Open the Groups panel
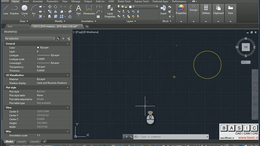260x146 pixels. pyautogui.click(x=193, y=13)
